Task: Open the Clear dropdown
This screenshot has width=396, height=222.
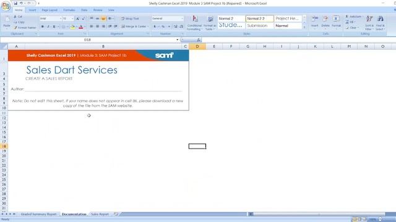Action: click(352, 28)
